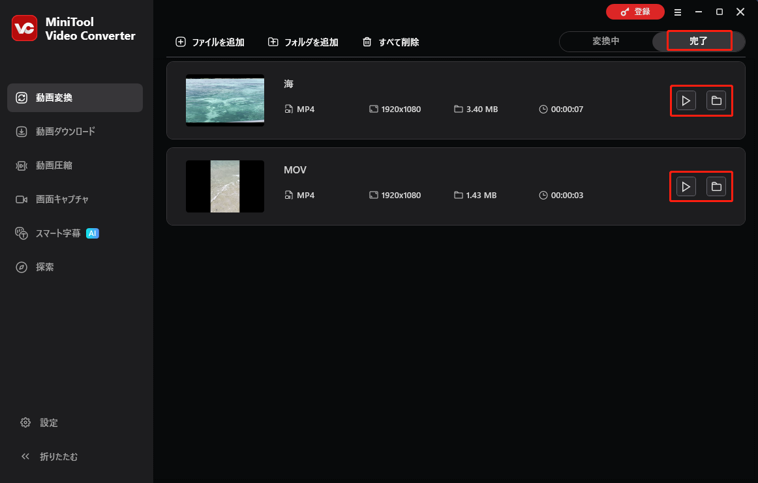Image resolution: width=758 pixels, height=483 pixels.
Task: Switch to the 変換中 (converting) tab
Action: (x=607, y=41)
